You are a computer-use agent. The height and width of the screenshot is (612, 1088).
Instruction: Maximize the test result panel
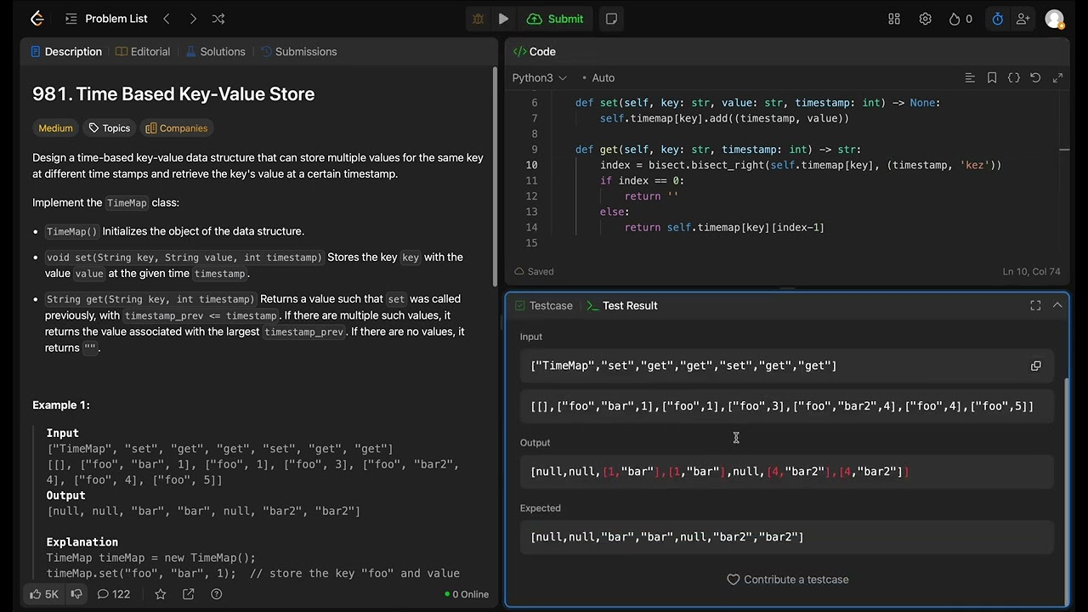coord(1035,306)
